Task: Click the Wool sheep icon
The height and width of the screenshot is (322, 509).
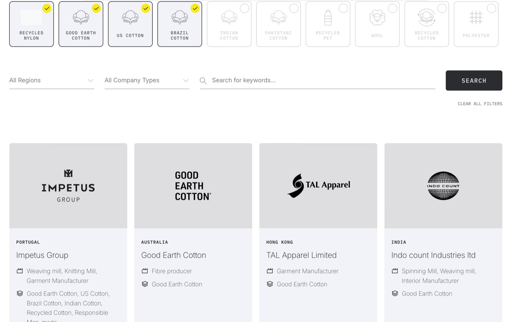Action: pyautogui.click(x=377, y=18)
